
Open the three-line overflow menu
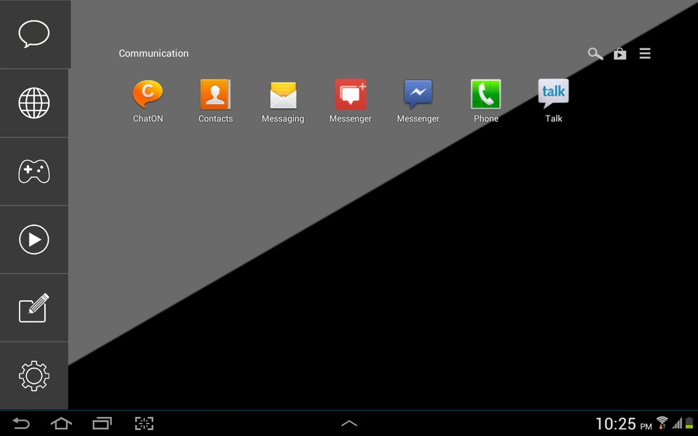point(645,54)
